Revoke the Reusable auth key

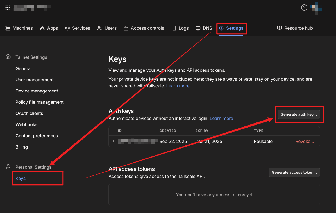coord(305,141)
